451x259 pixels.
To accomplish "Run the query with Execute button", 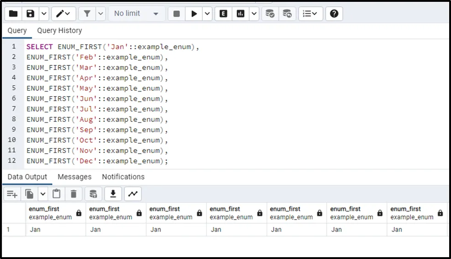I will (x=194, y=14).
